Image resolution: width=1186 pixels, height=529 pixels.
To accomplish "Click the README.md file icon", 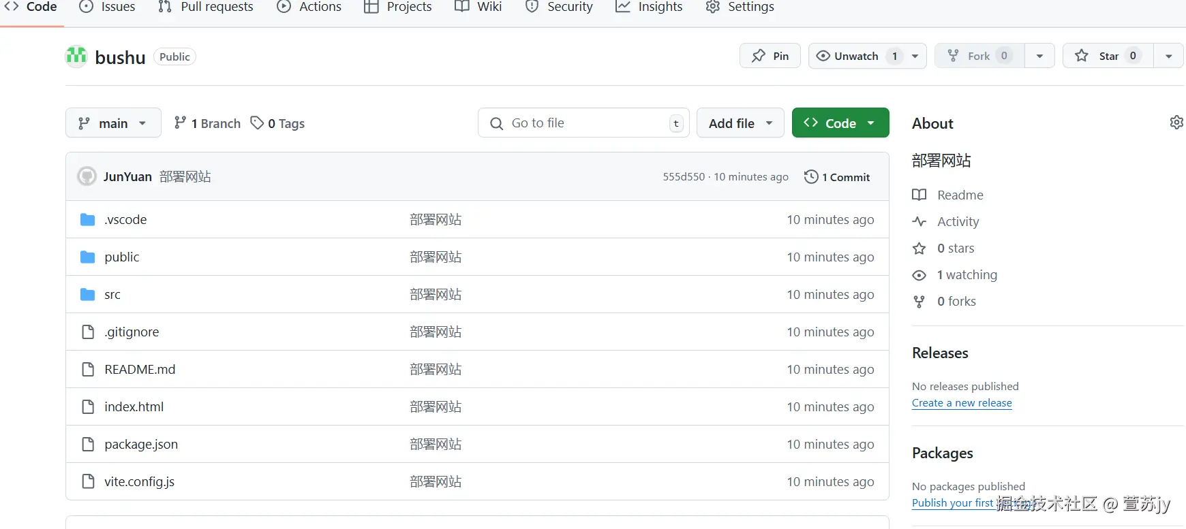I will pyautogui.click(x=87, y=369).
